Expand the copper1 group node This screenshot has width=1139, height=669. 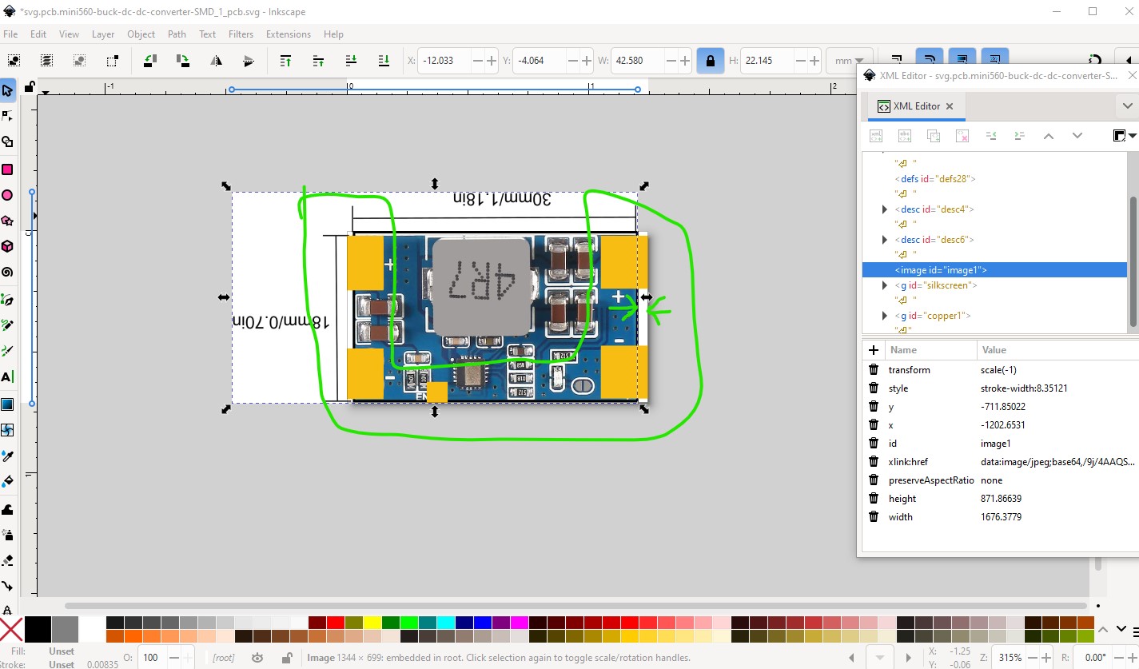click(884, 316)
